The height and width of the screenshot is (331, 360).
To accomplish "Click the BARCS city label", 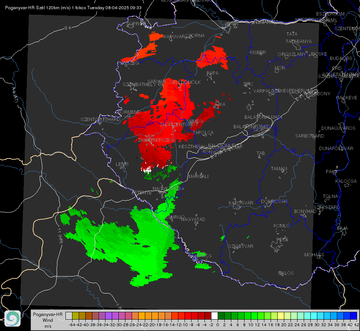I will [x=204, y=256].
